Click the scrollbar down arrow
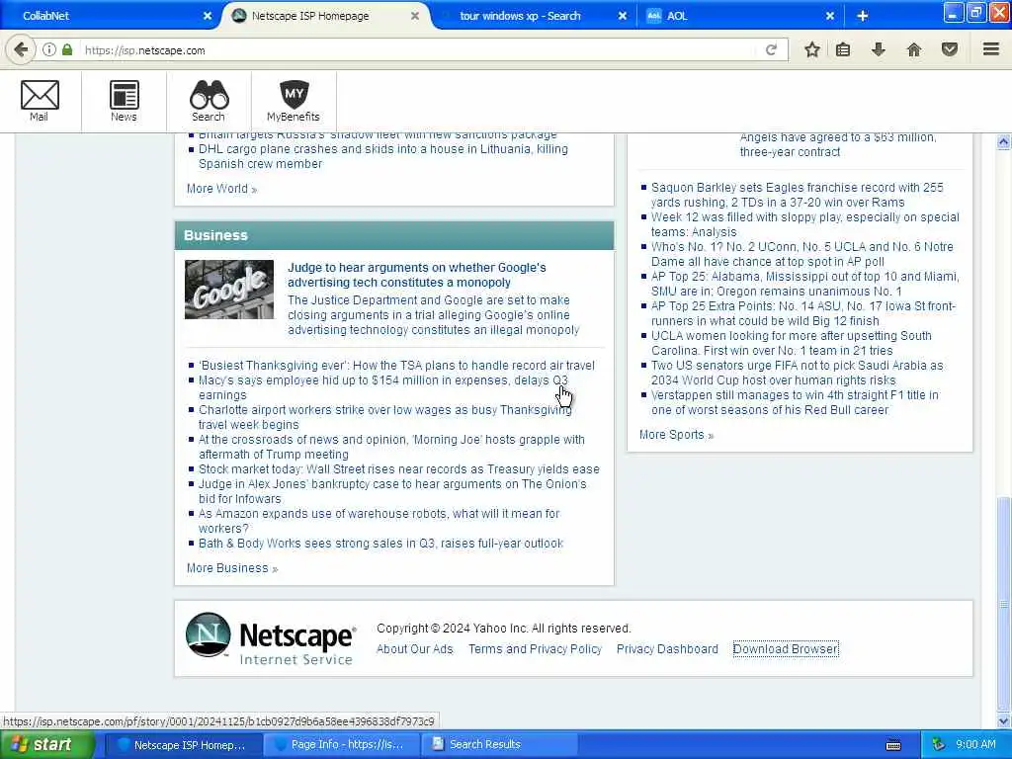The height and width of the screenshot is (759, 1012). [1004, 720]
